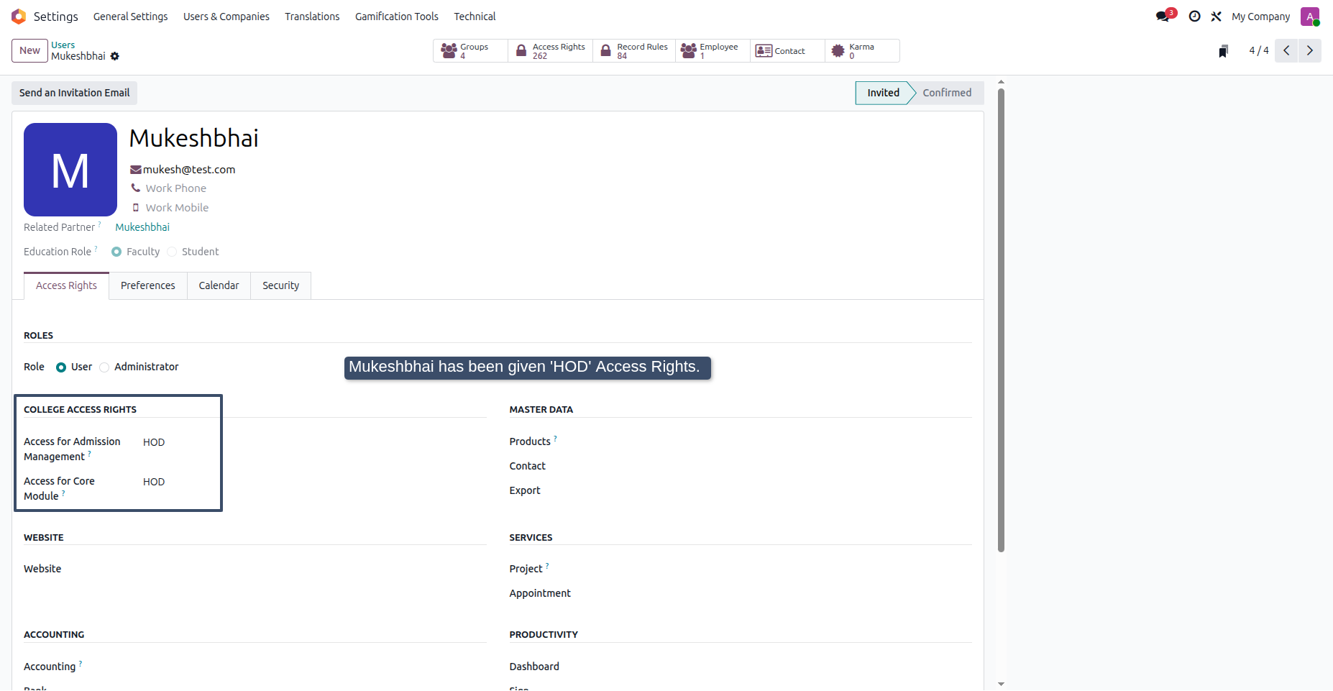Follow the Users breadcrumb link
Image resolution: width=1333 pixels, height=691 pixels.
point(63,45)
